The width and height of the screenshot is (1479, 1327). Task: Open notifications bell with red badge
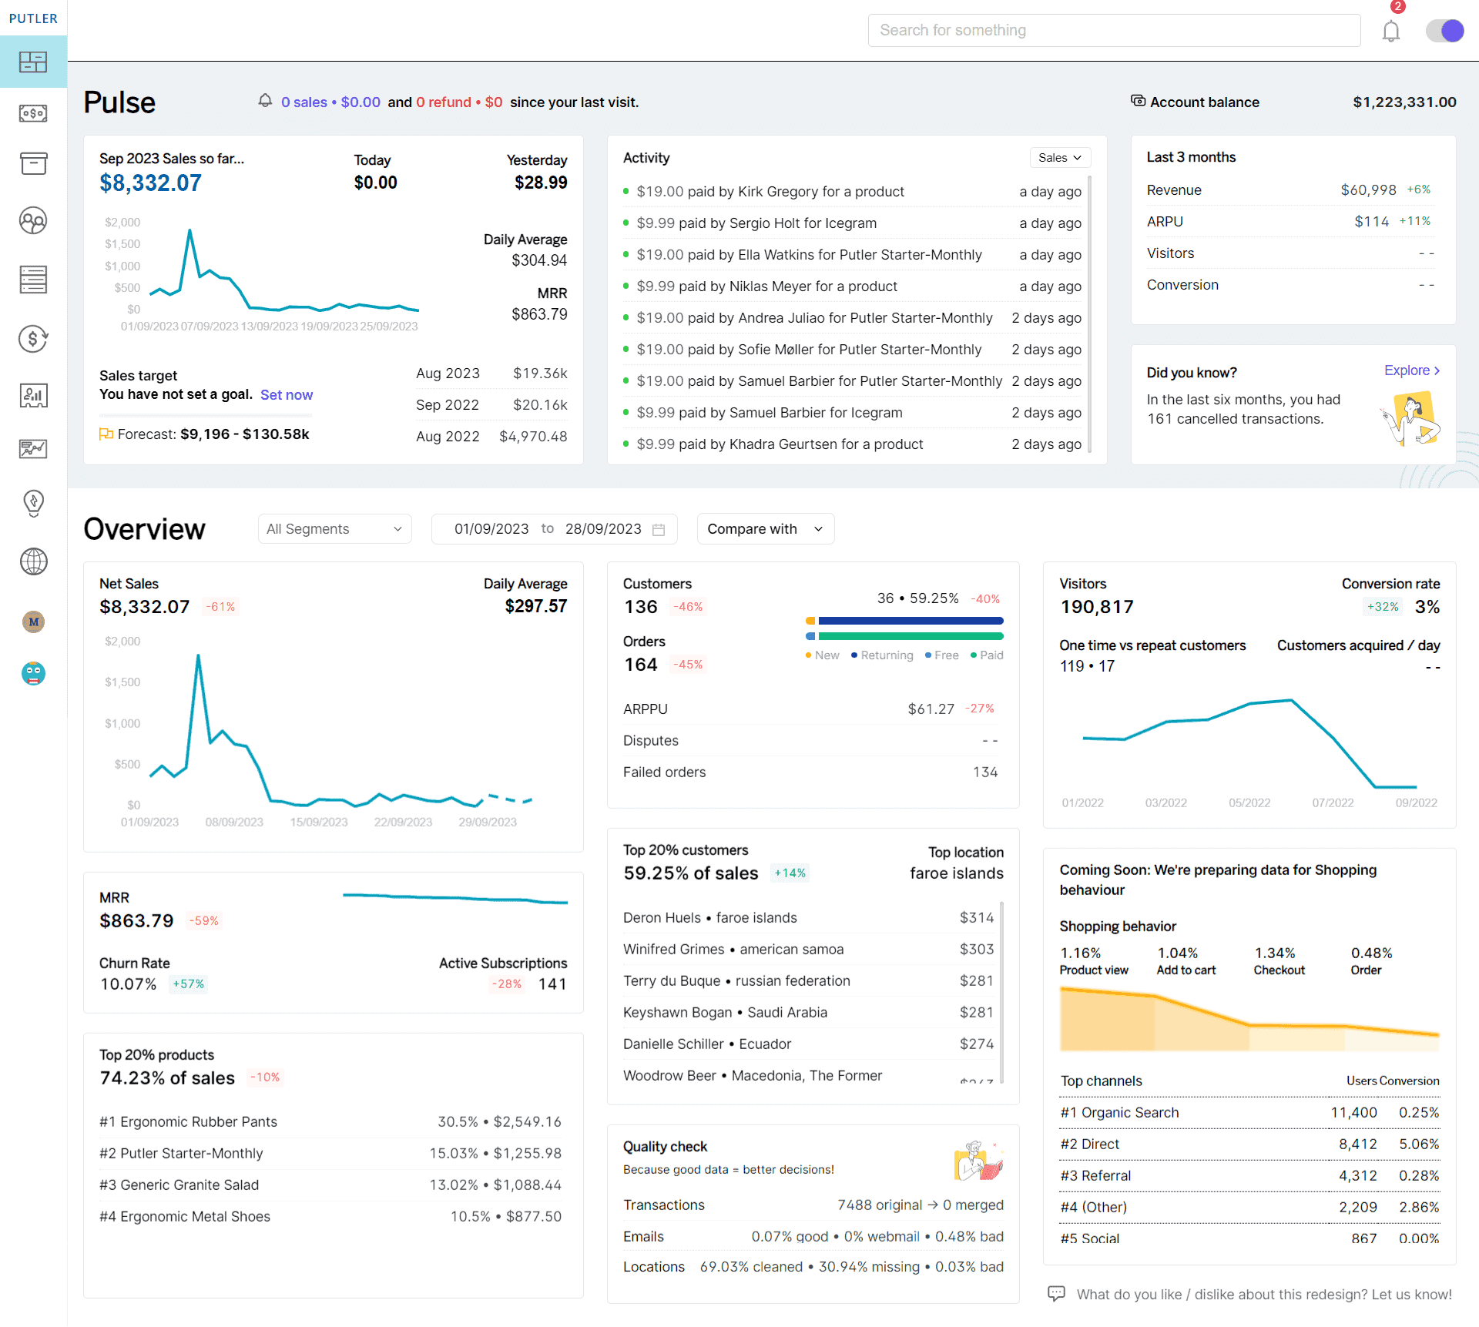[x=1391, y=30]
